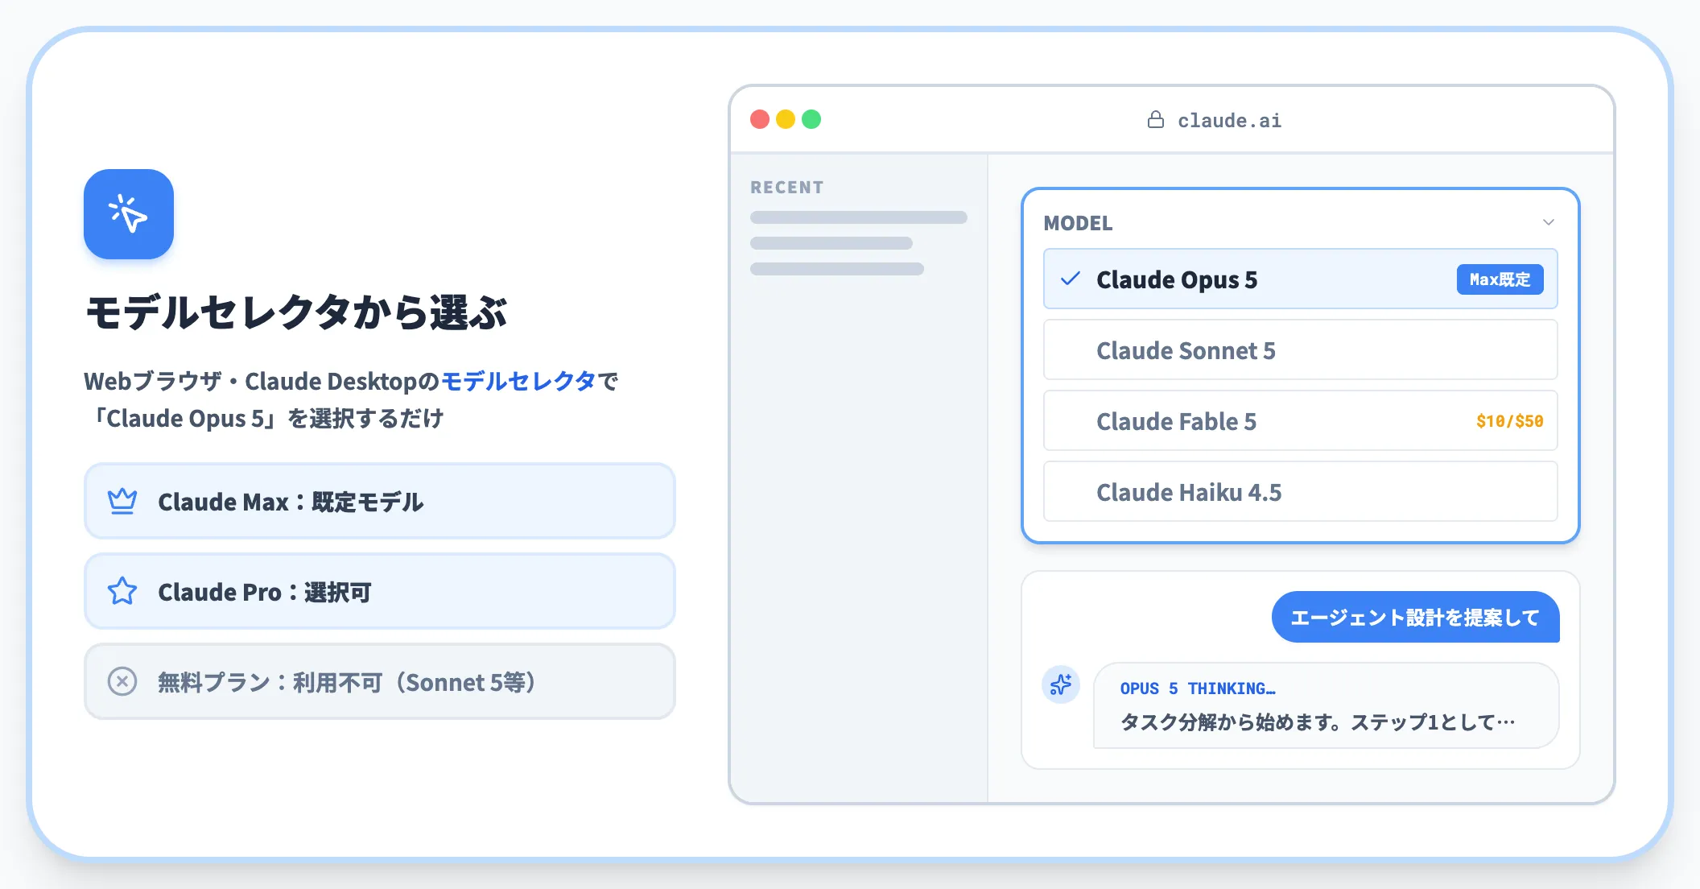Click the star icon beside Claude Pro
The image size is (1700, 889).
coord(122,592)
